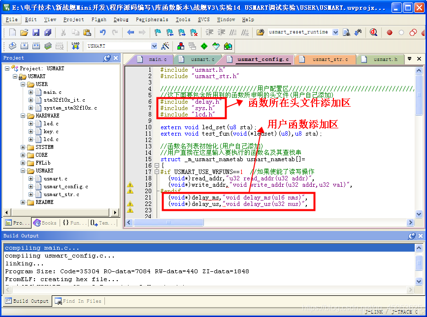The image size is (427, 317).
Task: Open the editor tab list dropdown arrow
Action: click(409, 58)
